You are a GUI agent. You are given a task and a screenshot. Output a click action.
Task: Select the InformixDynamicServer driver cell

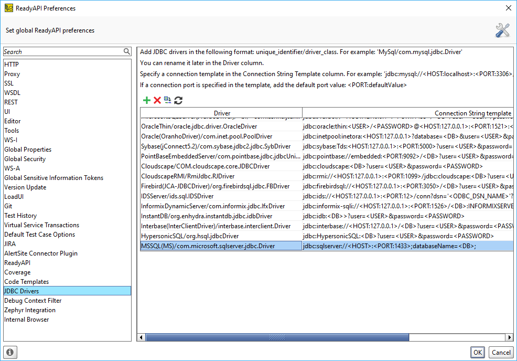pos(221,206)
